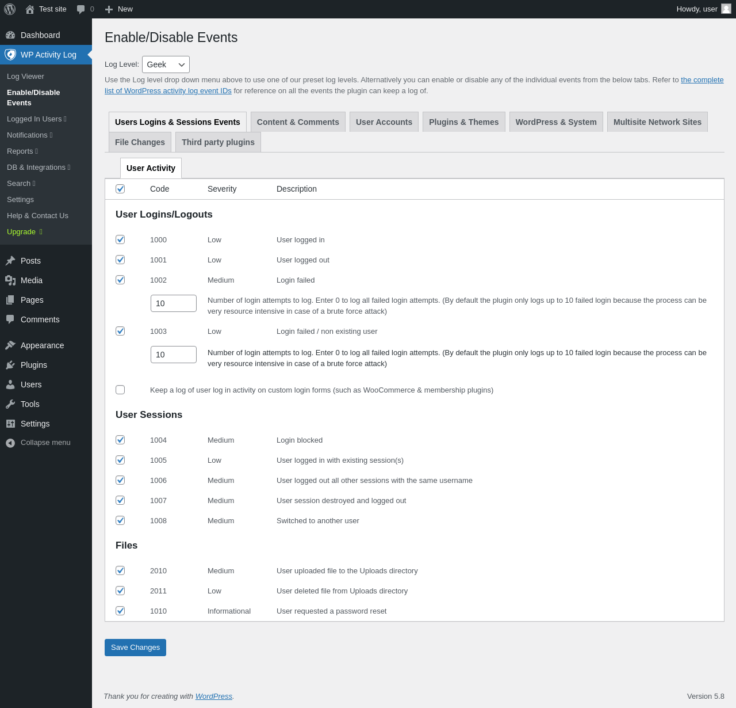Switch to the Plugins & Themes tab
This screenshot has width=736, height=708.
(463, 122)
